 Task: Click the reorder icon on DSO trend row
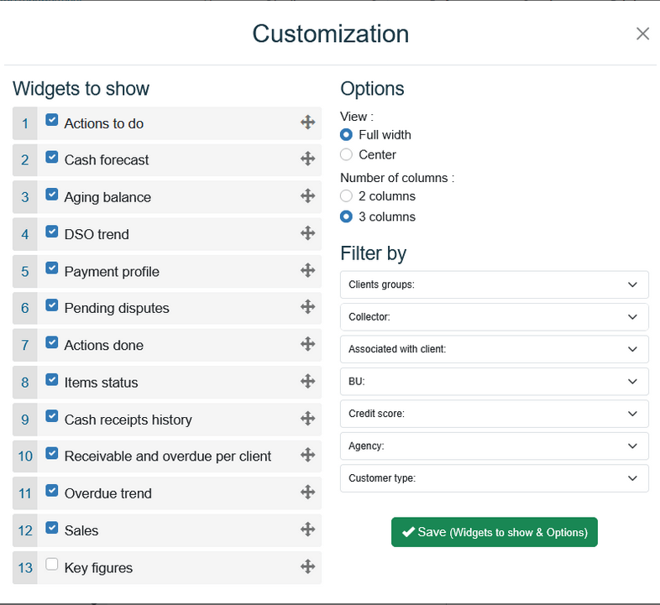tap(307, 233)
